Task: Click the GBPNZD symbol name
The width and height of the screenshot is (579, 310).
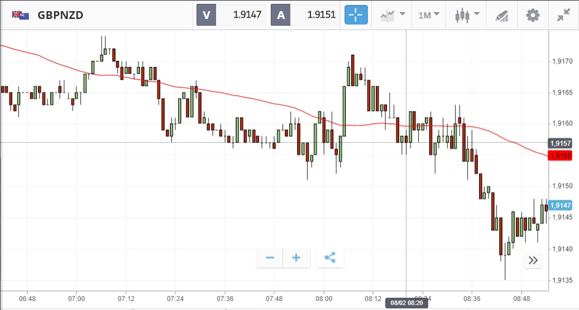Action: click(x=60, y=15)
